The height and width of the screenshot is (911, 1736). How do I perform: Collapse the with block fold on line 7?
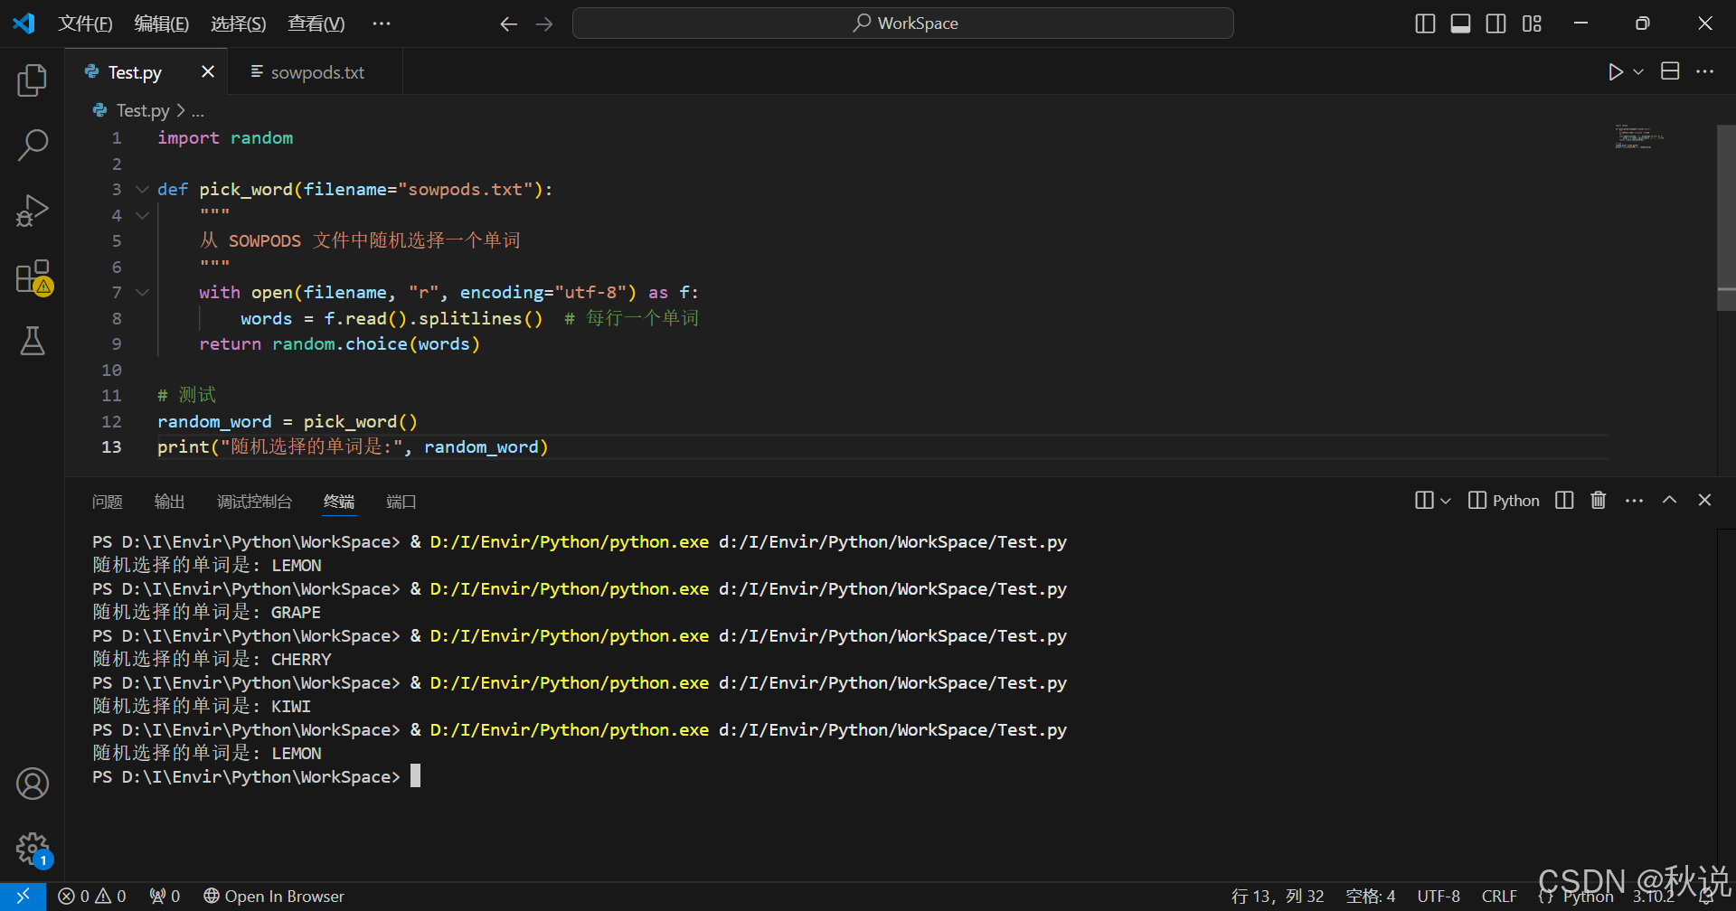[142, 293]
